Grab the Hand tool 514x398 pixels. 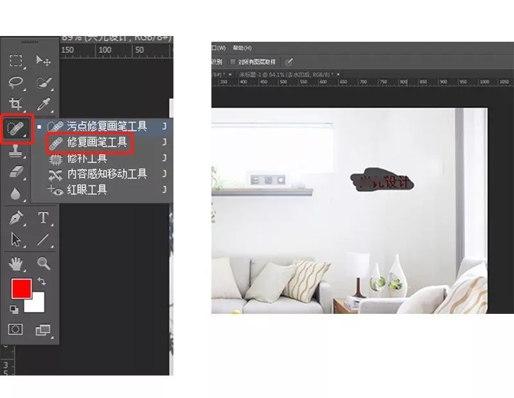16,262
